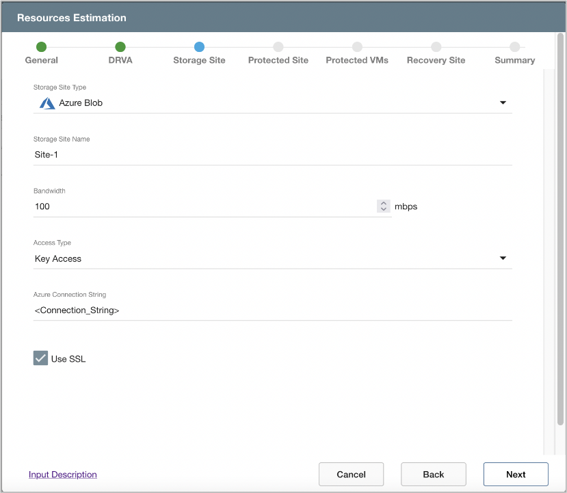567x493 pixels.
Task: Open the Input Description link
Action: coord(63,475)
